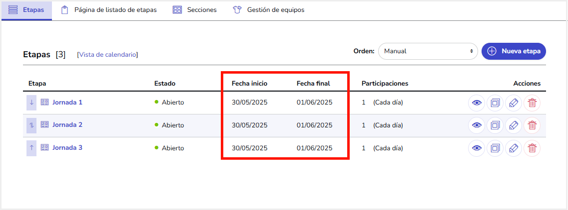Open the Jornada 2 stage link
The width and height of the screenshot is (568, 210).
(x=67, y=125)
